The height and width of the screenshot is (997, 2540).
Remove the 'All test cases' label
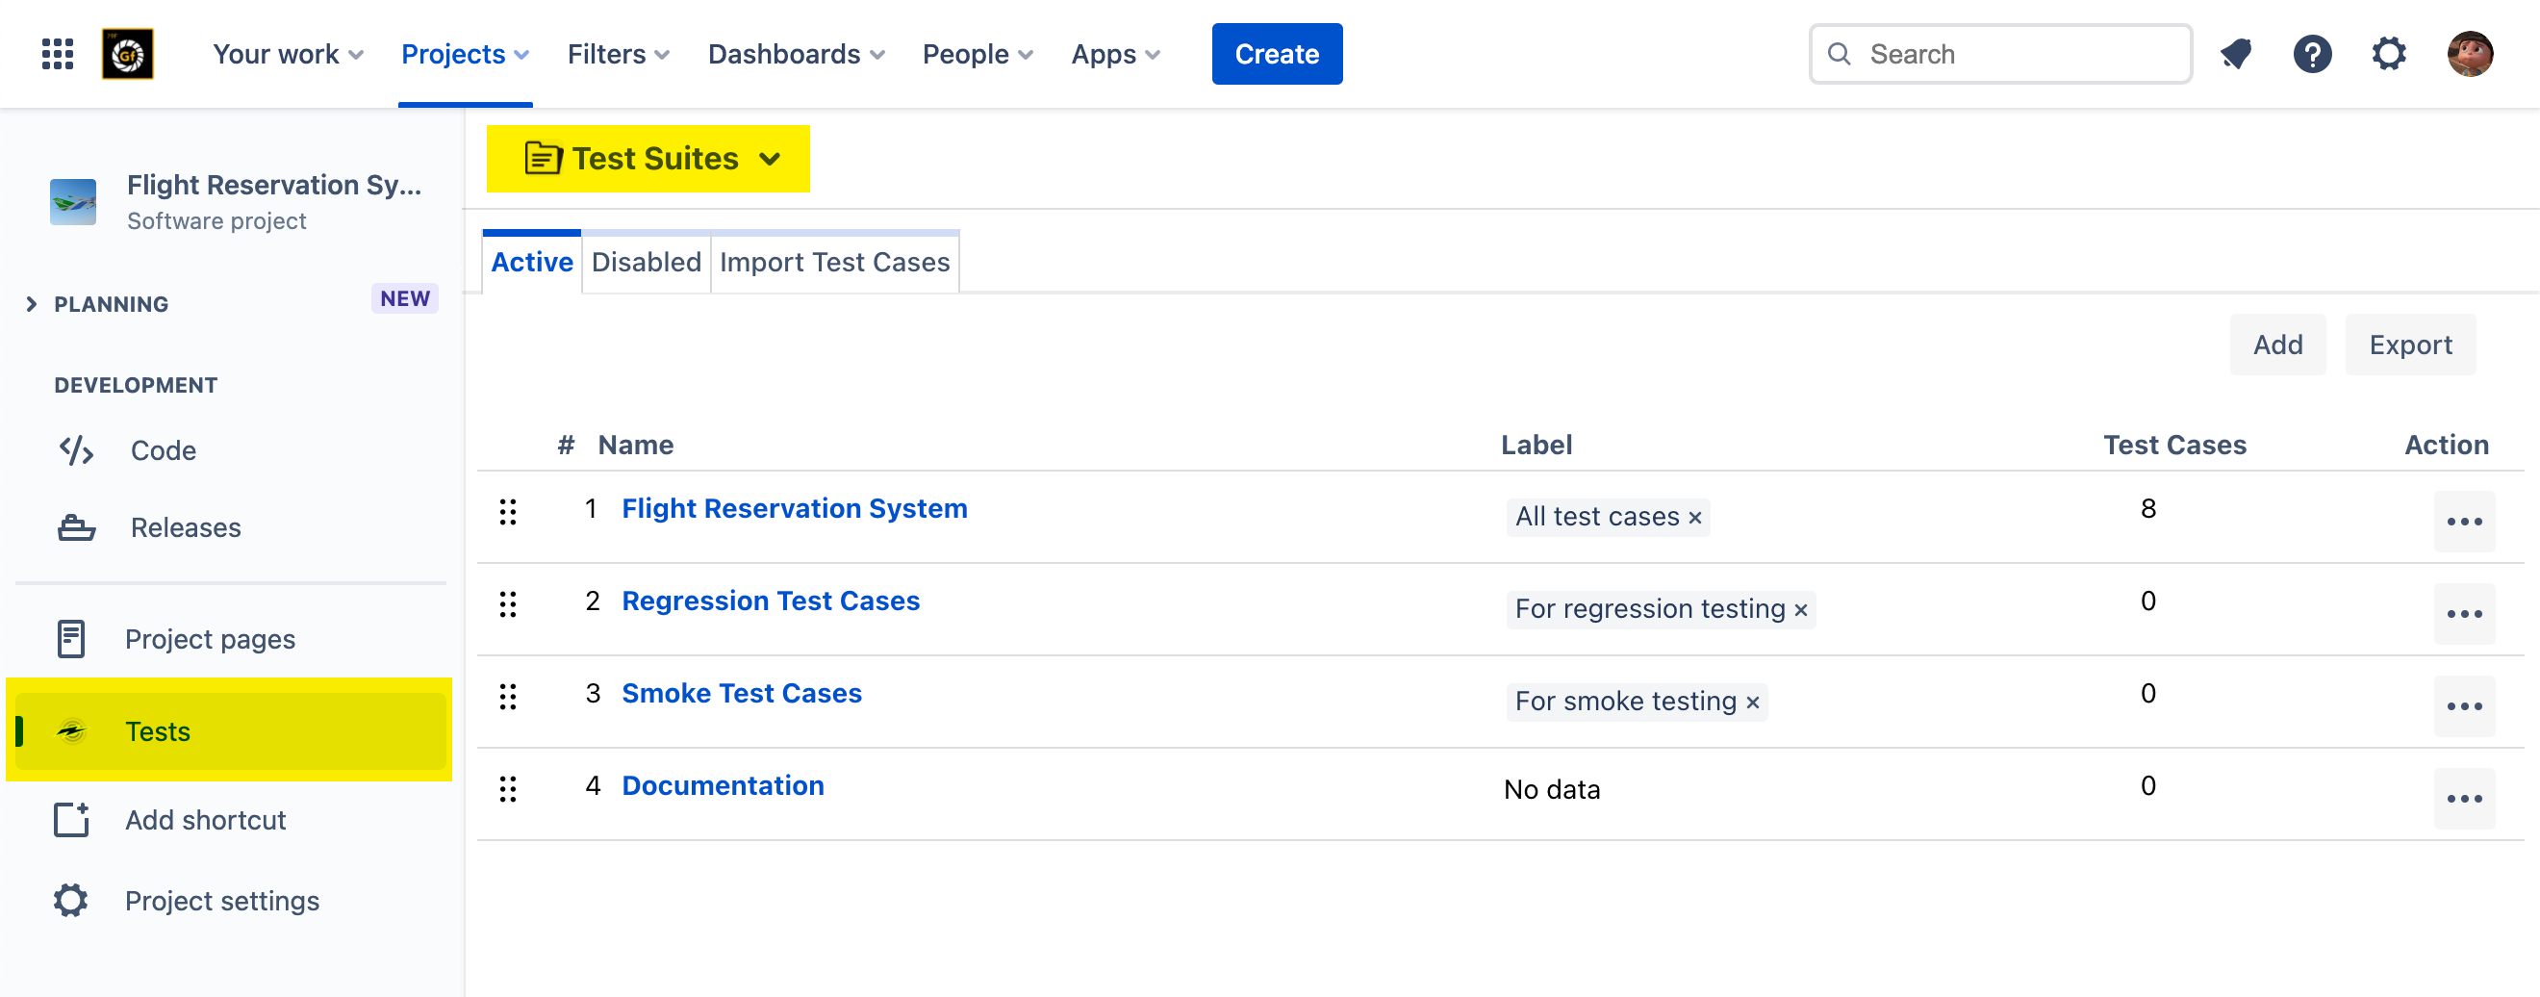click(1695, 518)
